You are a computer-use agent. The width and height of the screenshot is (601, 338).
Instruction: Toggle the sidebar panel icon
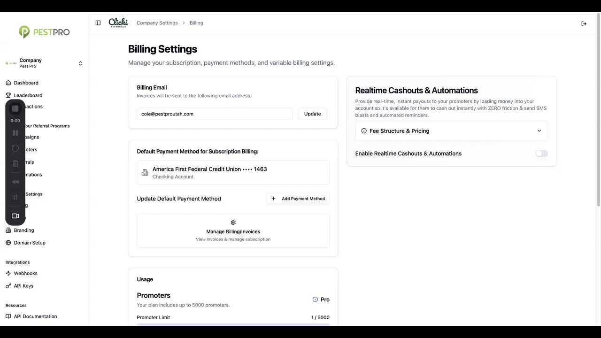pos(98,23)
